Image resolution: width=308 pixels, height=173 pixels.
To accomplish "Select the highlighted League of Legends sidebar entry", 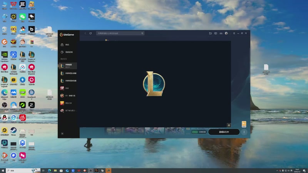I will [68, 66].
